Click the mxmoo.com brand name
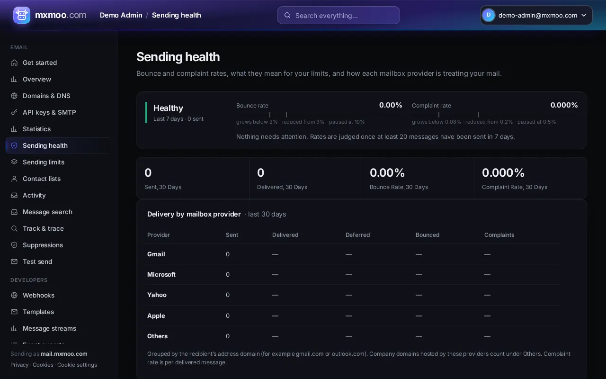 tap(61, 15)
